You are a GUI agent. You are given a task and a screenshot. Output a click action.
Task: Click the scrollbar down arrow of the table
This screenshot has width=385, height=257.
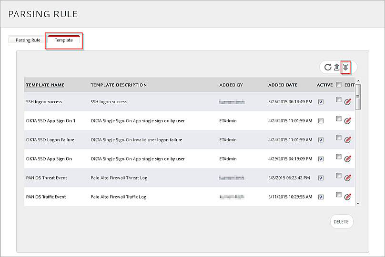click(358, 203)
